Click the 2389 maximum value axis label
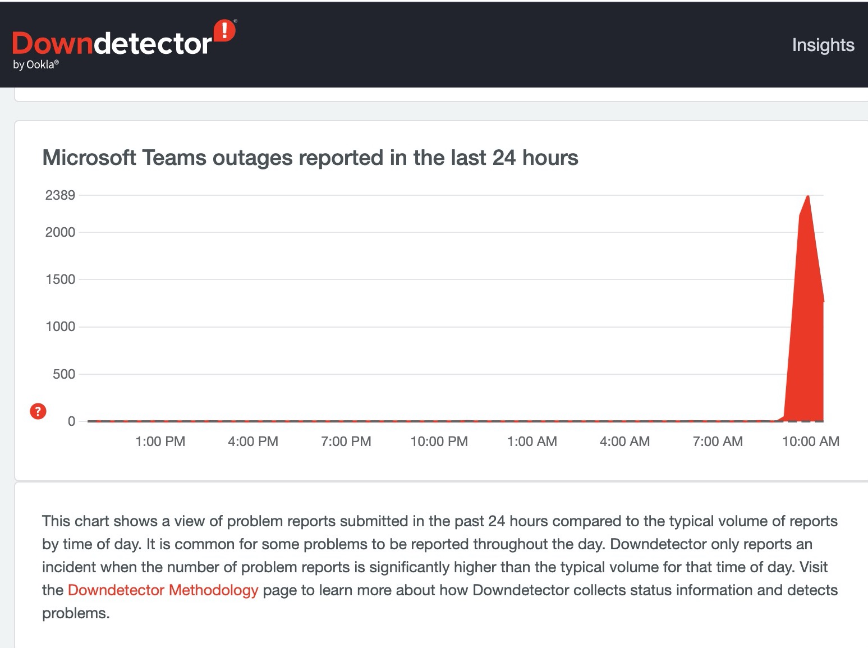868x648 pixels. (x=60, y=195)
